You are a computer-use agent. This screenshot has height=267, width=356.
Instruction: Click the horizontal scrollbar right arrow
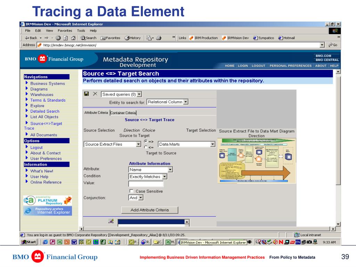333,229
